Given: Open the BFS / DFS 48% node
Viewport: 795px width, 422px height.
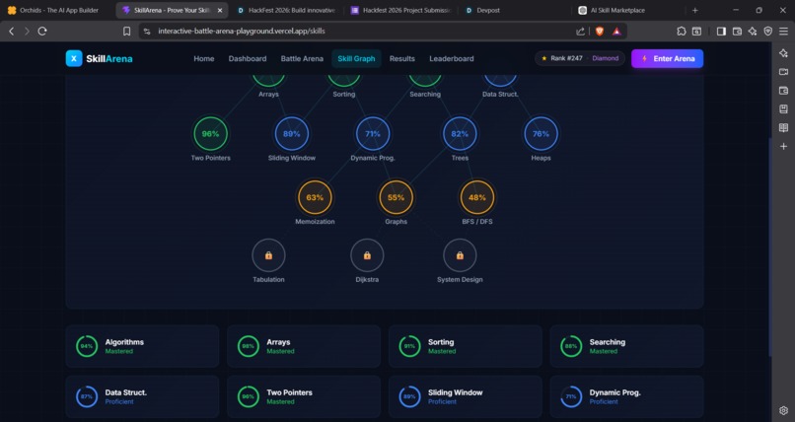Looking at the screenshot, I should point(477,197).
